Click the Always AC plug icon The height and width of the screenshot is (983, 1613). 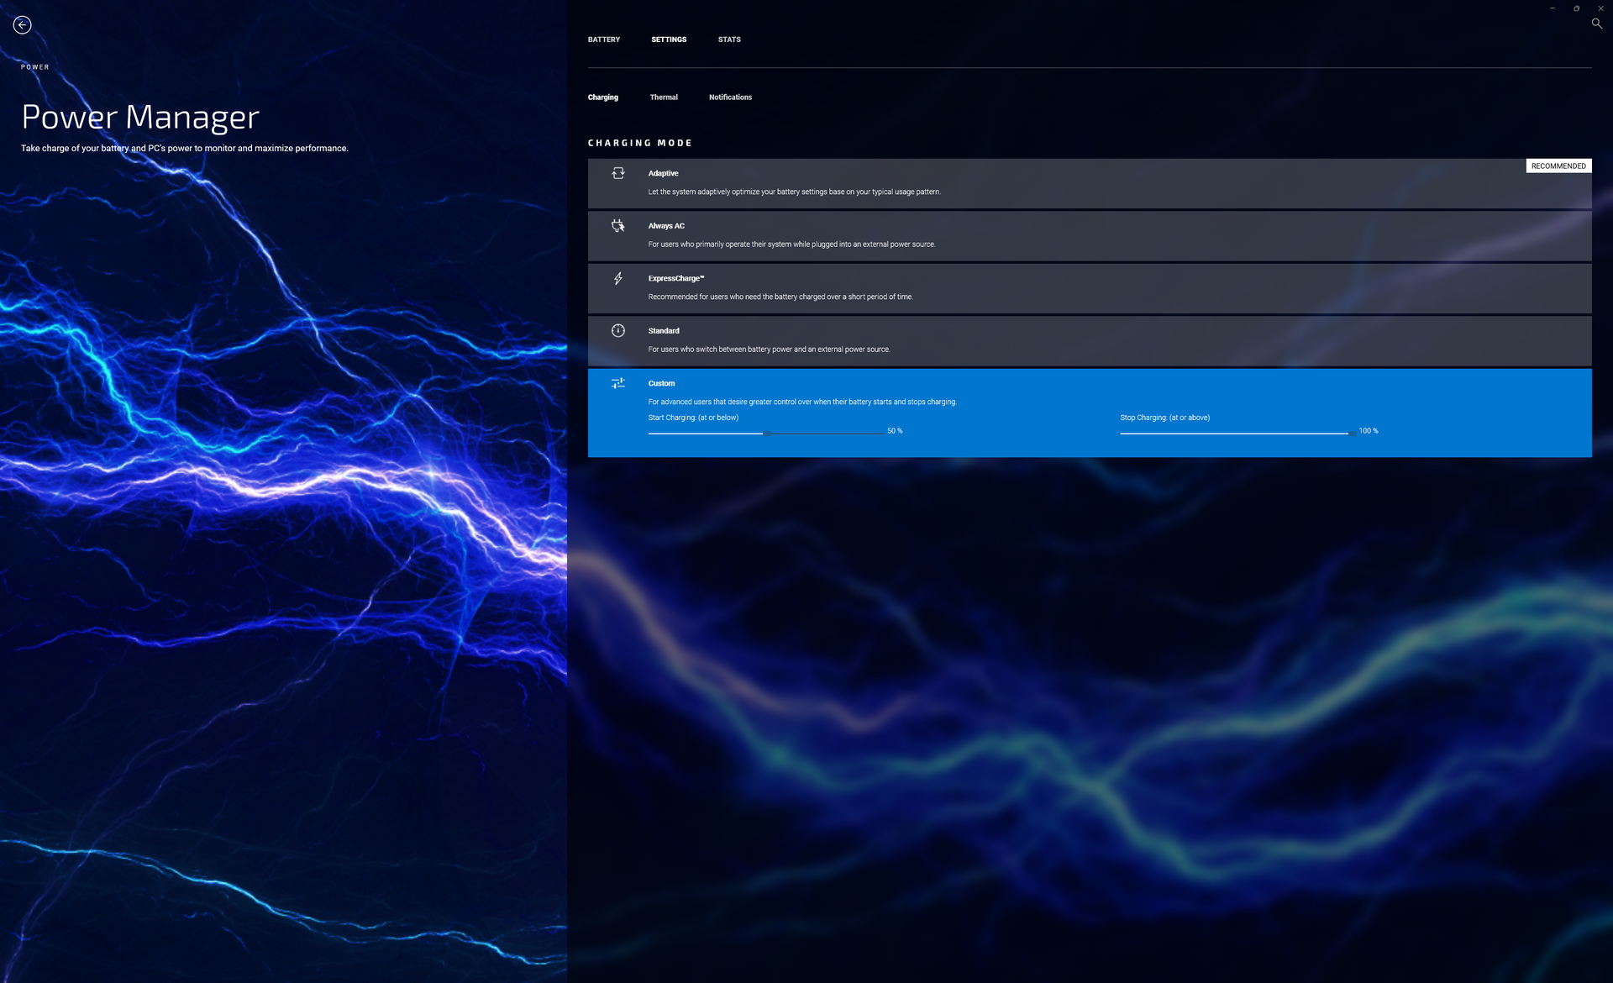618,225
